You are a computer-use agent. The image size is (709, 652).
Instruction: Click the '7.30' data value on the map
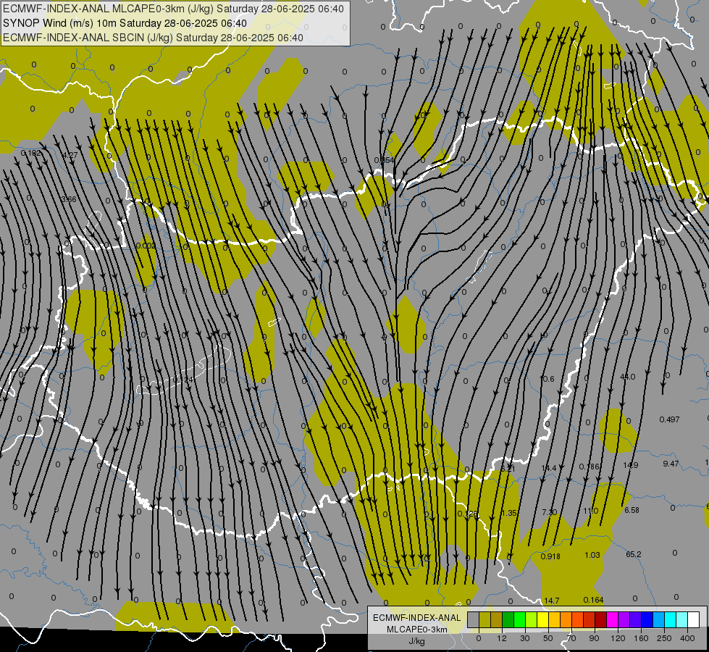point(550,512)
